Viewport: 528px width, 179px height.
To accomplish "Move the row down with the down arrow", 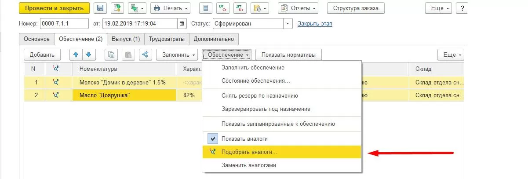I will pyautogui.click(x=89, y=55).
